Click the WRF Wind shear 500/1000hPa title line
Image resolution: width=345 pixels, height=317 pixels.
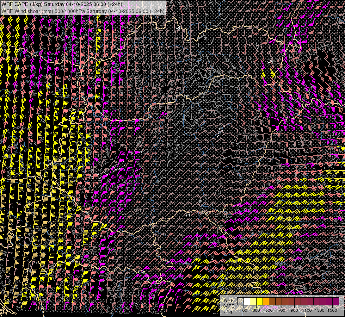pos(83,11)
